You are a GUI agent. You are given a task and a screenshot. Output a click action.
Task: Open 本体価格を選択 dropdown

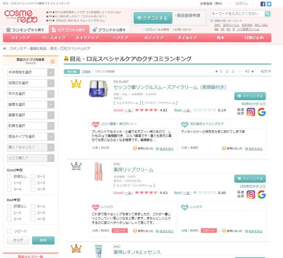point(30,73)
